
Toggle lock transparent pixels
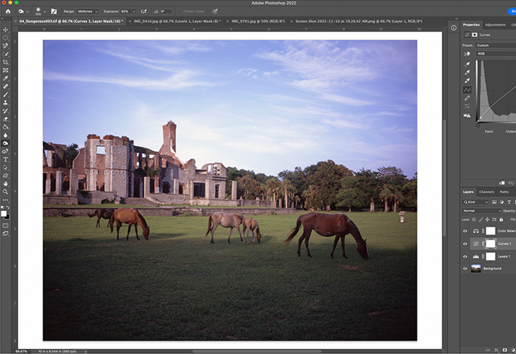(474, 219)
